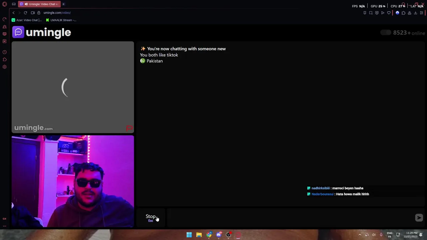Open Settings gear in sidebar
This screenshot has width=427, height=240.
pyautogui.click(x=5, y=67)
